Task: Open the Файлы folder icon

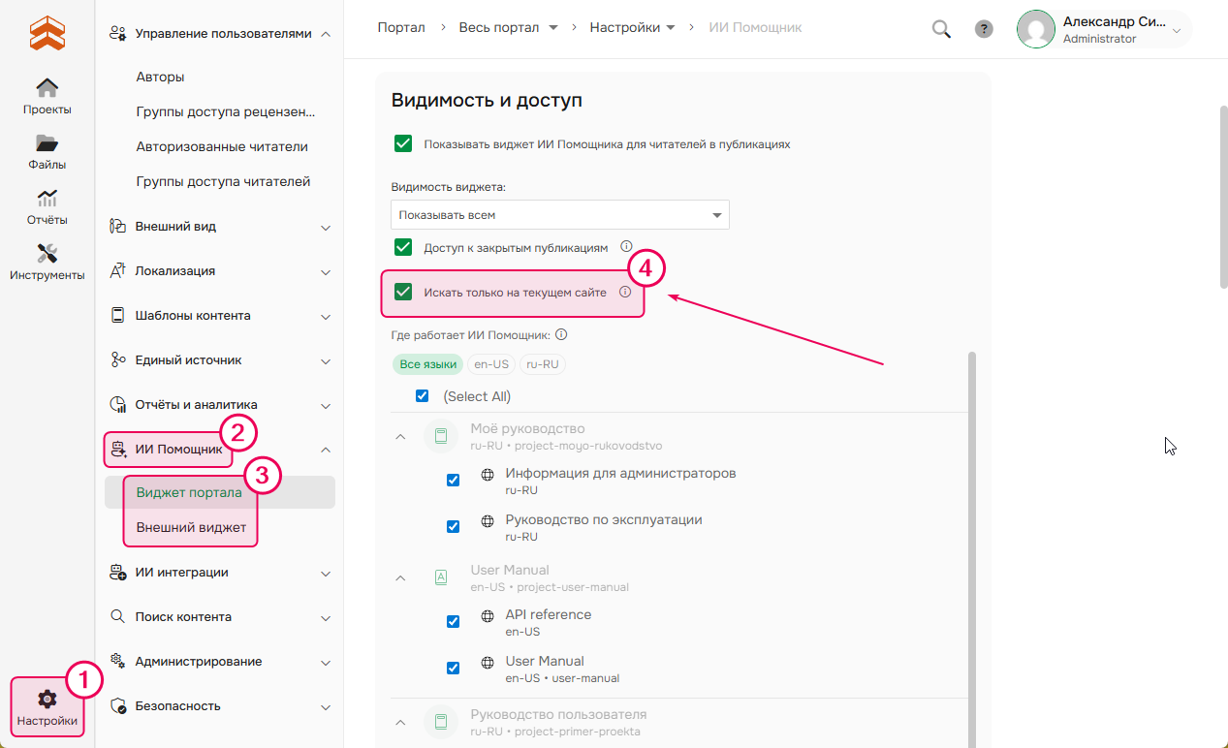Action: click(x=47, y=143)
